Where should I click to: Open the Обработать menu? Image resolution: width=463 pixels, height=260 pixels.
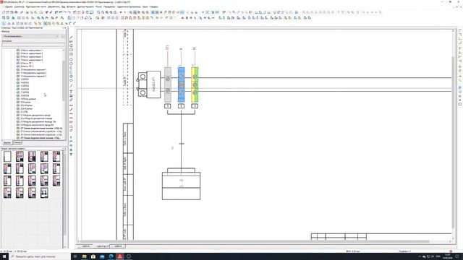coord(54,6)
